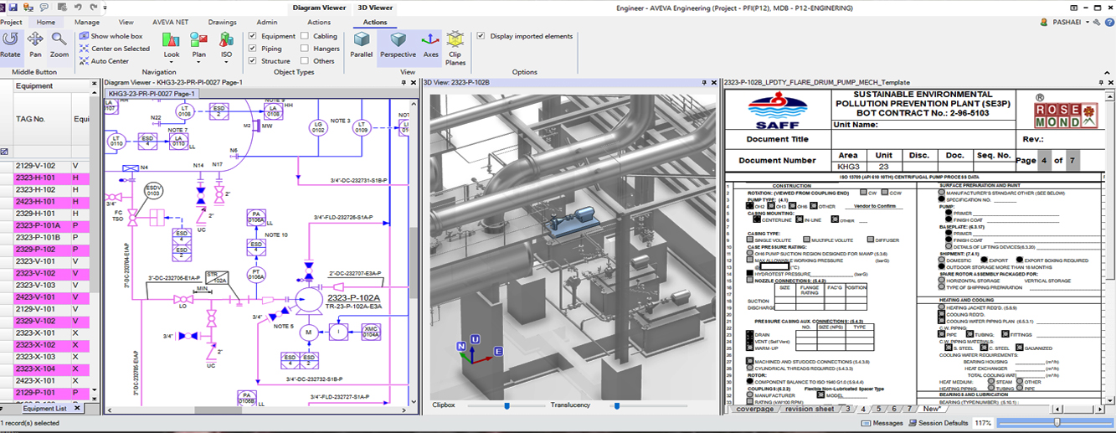Screen dimensions: 1116x433
Task: Open the Look dropdown menu
Action: tap(171, 54)
